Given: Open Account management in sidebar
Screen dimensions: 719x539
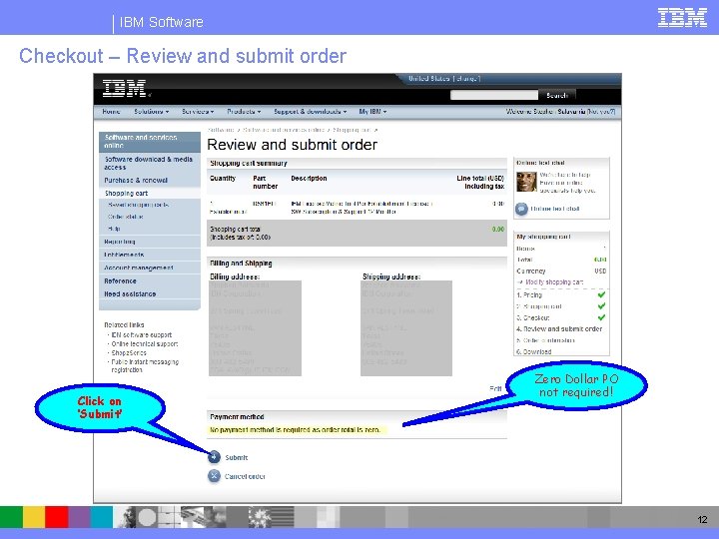Looking at the screenshot, I should (x=139, y=268).
